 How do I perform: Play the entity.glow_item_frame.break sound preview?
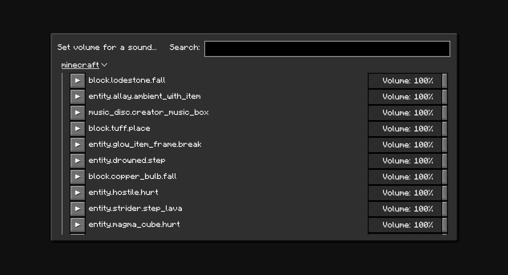pos(78,145)
